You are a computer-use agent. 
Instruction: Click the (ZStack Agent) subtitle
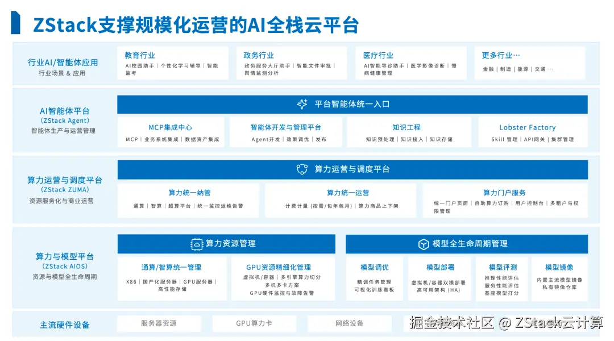pos(65,120)
